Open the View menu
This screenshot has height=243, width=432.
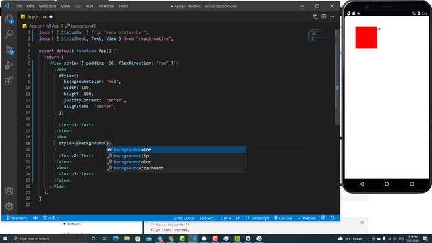(x=65, y=6)
